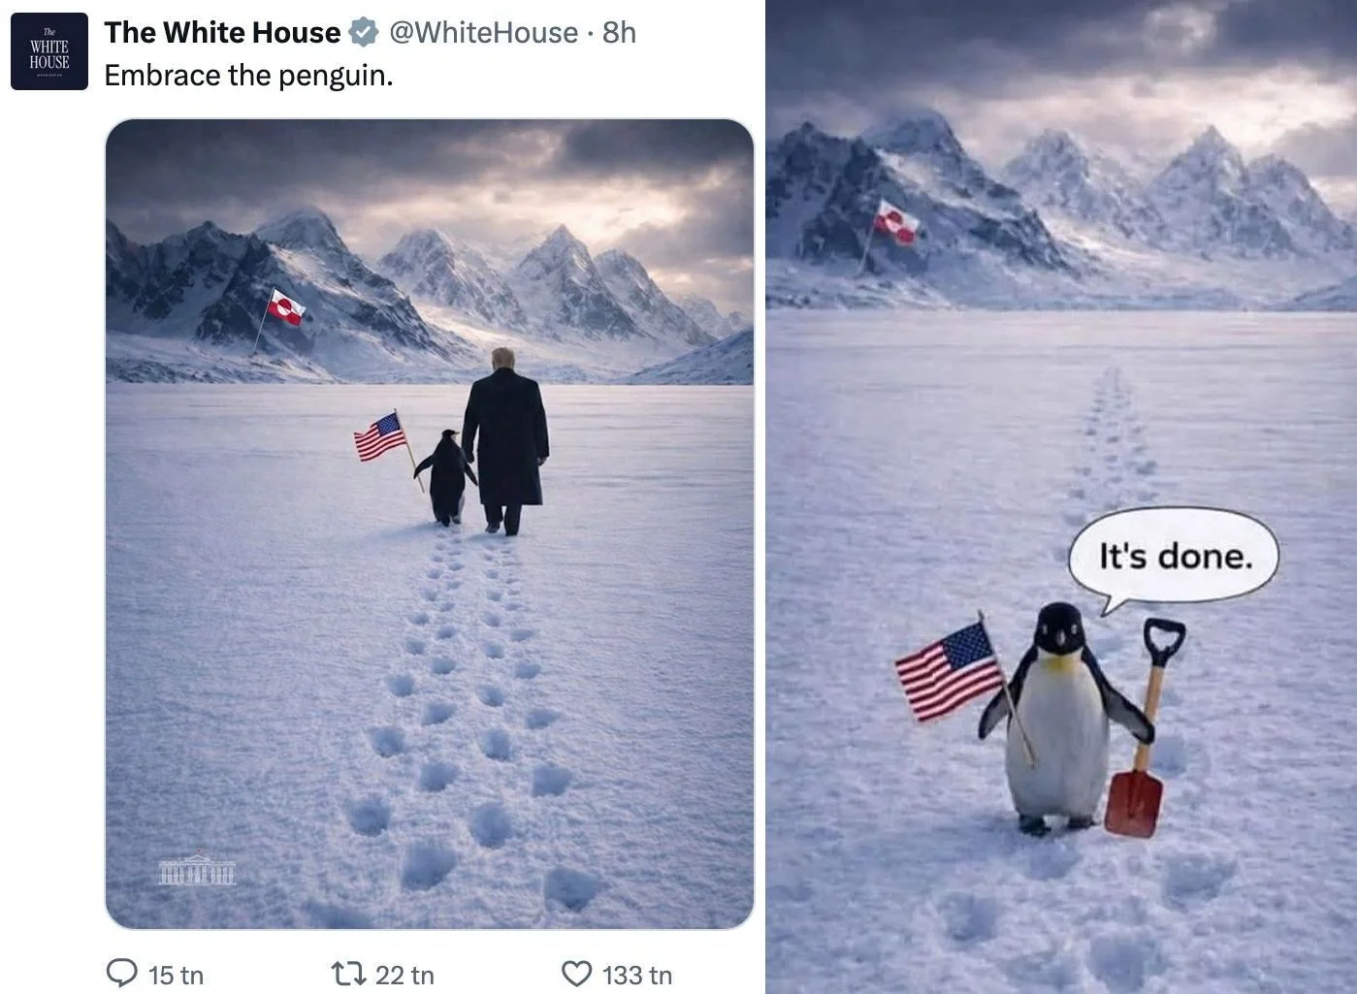
Task: Click the reply speech bubble icon
Action: point(121,973)
